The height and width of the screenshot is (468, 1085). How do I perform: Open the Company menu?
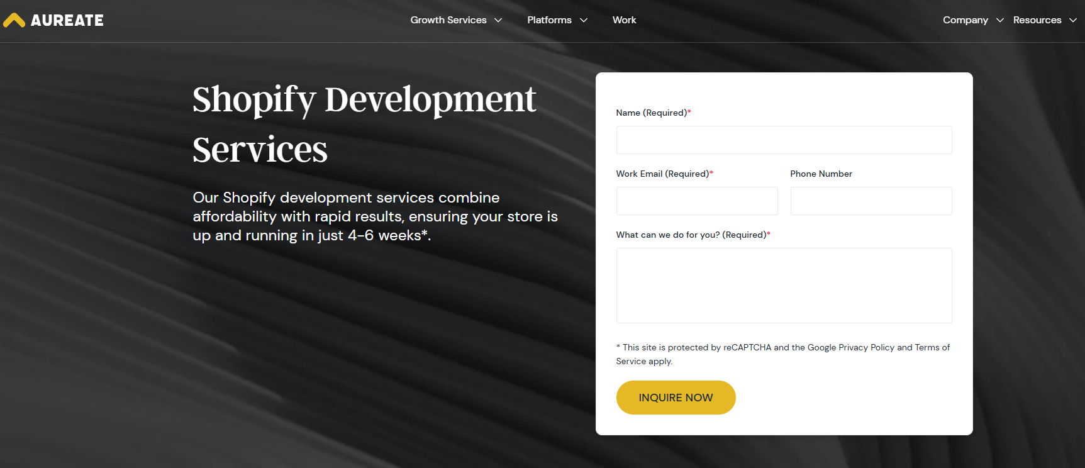point(965,20)
